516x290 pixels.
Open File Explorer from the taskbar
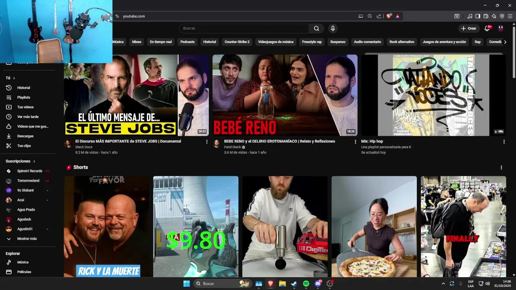click(x=282, y=284)
